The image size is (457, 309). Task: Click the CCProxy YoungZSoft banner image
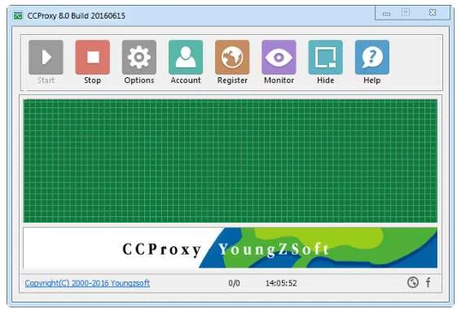pyautogui.click(x=231, y=248)
